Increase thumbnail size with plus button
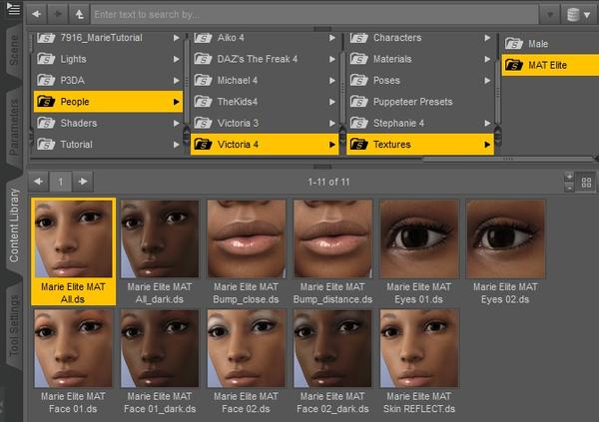This screenshot has width=599, height=422. 569,177
